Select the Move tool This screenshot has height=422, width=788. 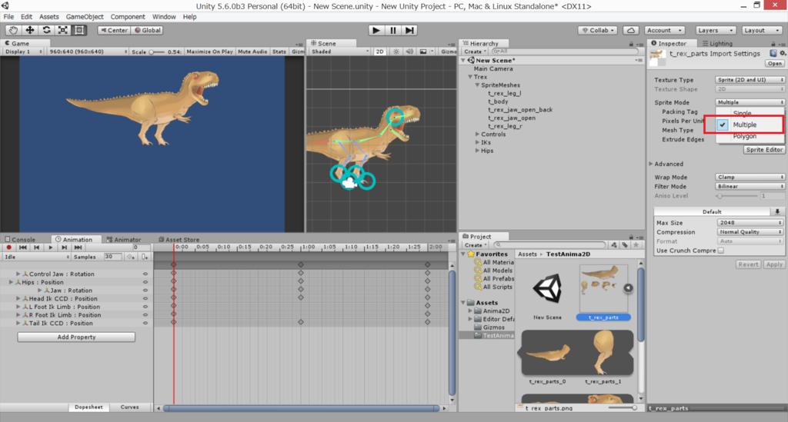pos(30,30)
